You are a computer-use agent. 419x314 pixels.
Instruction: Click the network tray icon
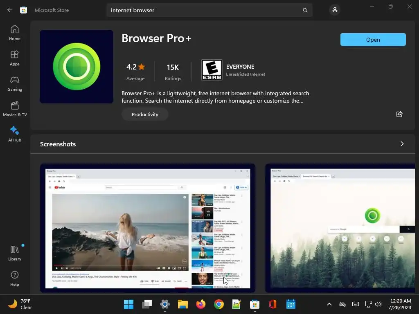tap(368, 304)
